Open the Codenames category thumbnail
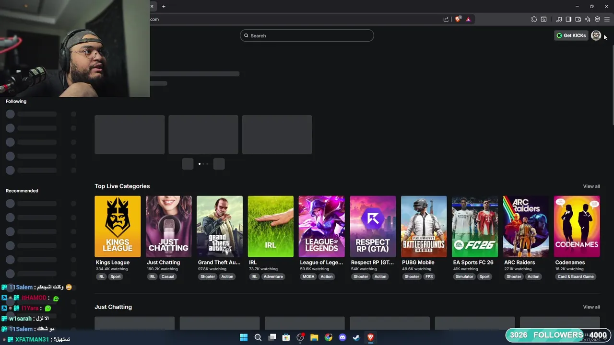This screenshot has height=345, width=614. tap(577, 226)
